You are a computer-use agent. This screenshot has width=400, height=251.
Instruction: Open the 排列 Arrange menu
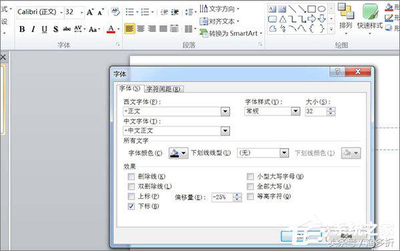(x=346, y=19)
